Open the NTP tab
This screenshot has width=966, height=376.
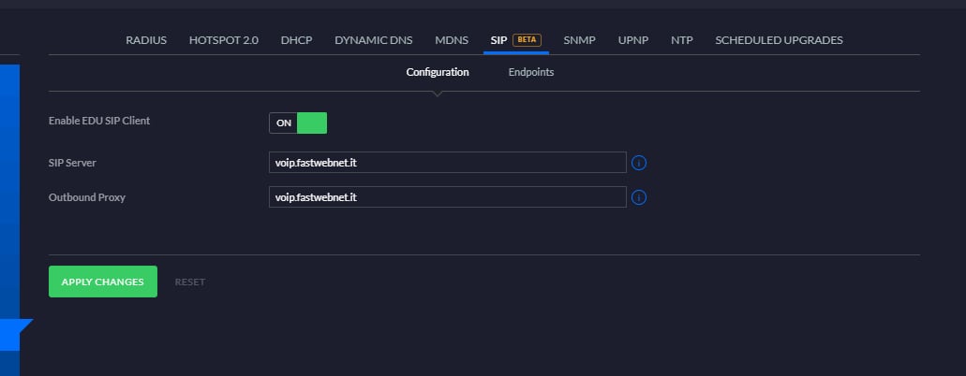click(x=682, y=40)
